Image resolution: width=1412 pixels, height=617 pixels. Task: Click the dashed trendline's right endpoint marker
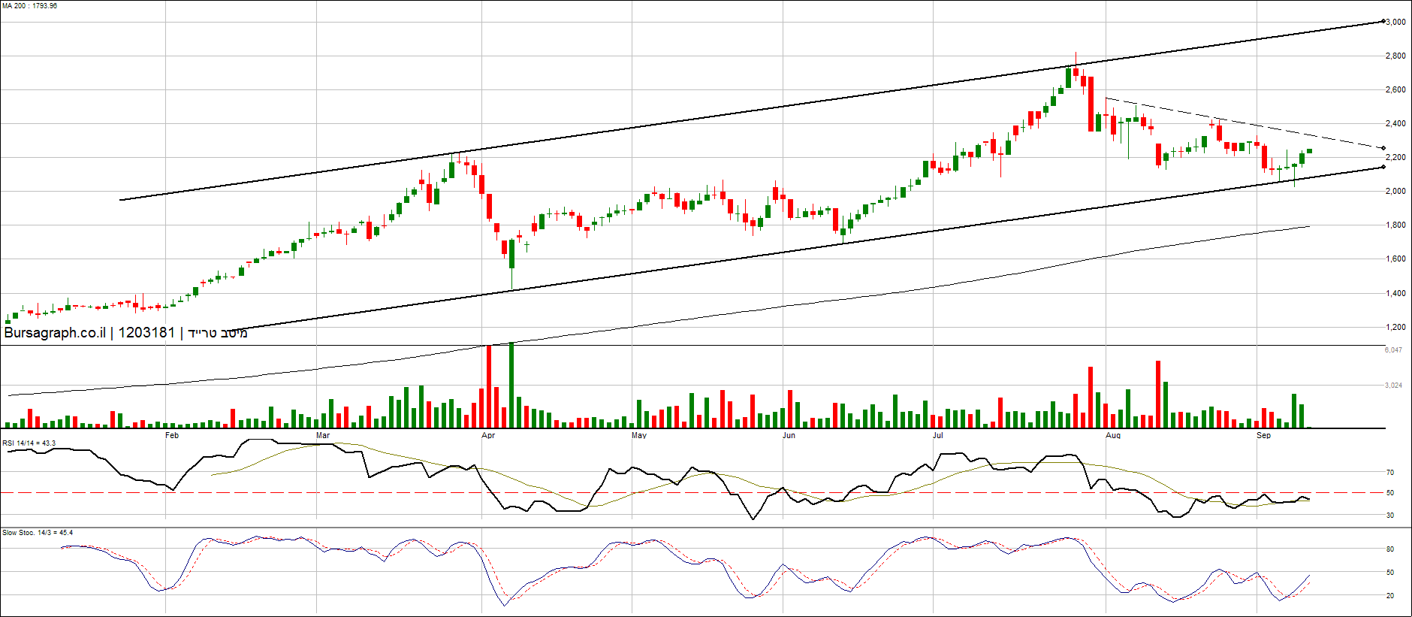click(1383, 148)
